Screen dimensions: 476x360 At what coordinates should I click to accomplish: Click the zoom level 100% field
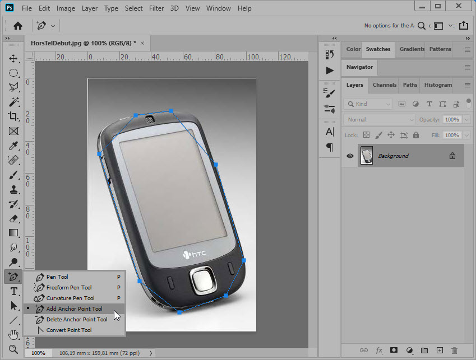(x=39, y=353)
